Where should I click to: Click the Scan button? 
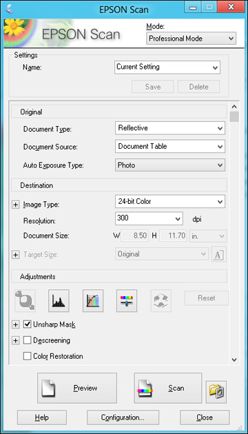(168, 388)
